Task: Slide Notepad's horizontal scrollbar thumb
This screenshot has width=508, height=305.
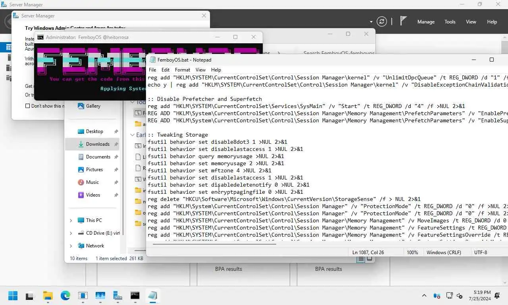Action: (214, 244)
